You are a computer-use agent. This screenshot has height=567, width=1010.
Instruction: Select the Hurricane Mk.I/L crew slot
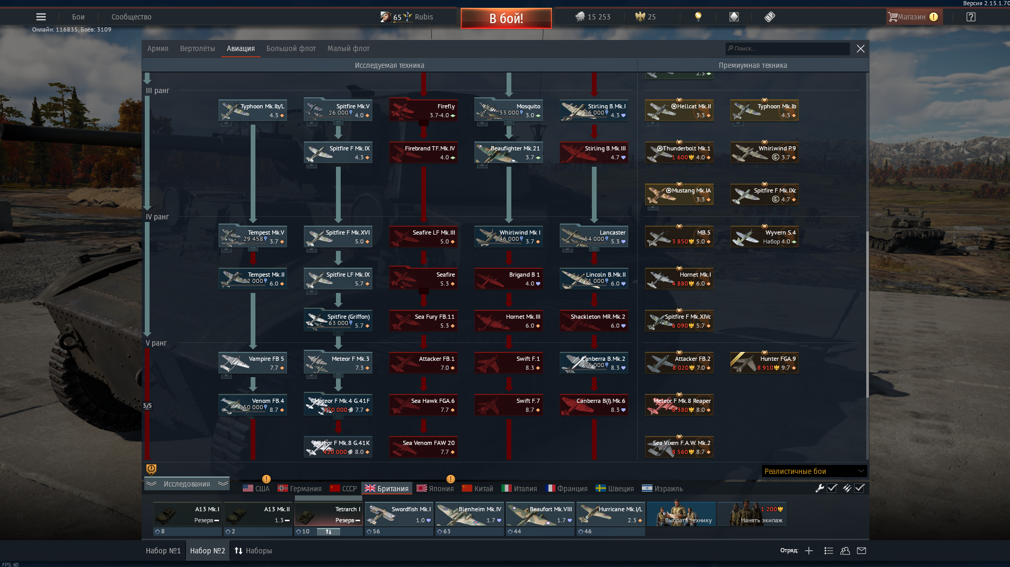tap(611, 514)
